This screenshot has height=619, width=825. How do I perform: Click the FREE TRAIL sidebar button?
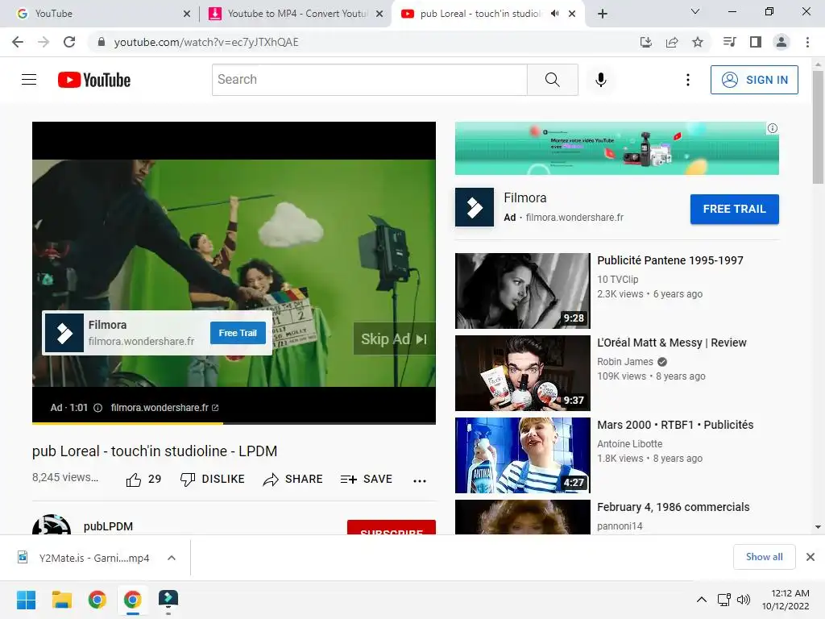pos(734,209)
